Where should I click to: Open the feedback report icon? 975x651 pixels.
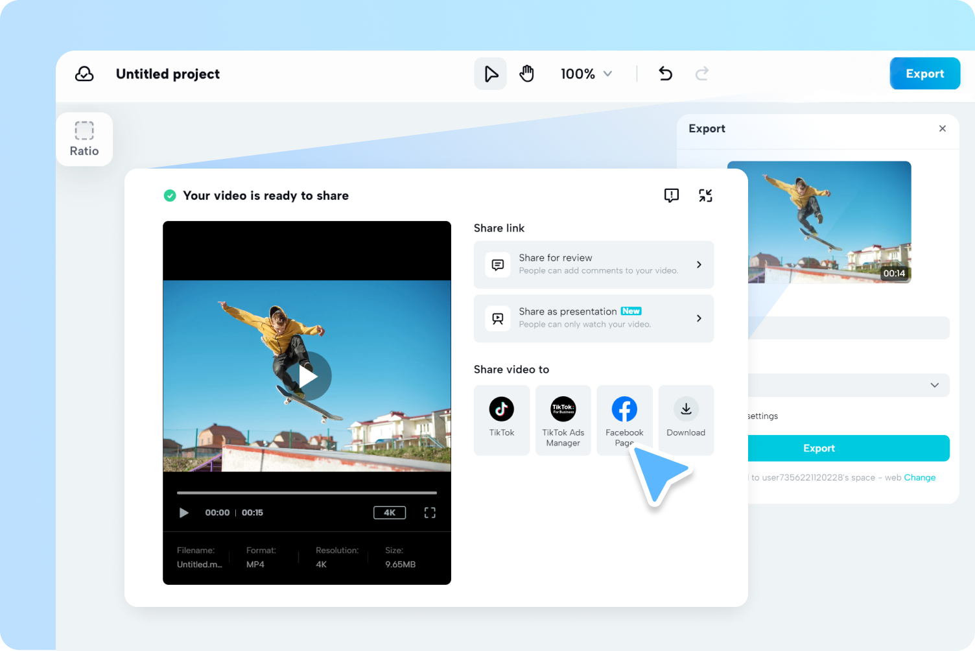click(x=672, y=195)
